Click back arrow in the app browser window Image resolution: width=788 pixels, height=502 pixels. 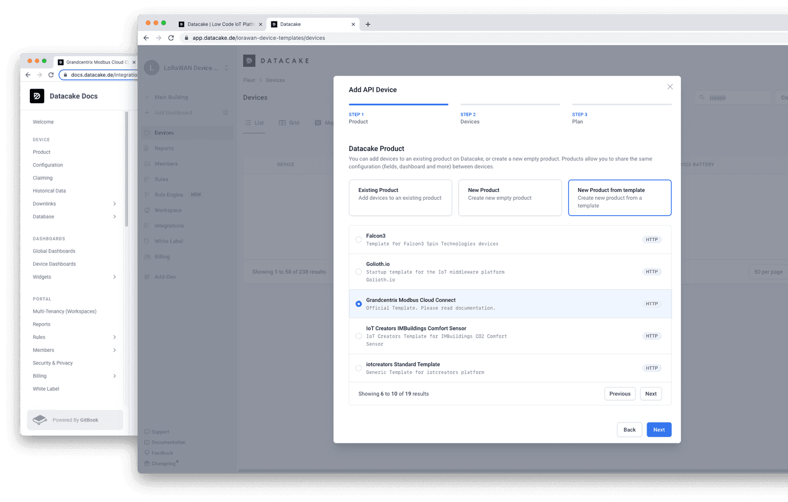(x=146, y=38)
